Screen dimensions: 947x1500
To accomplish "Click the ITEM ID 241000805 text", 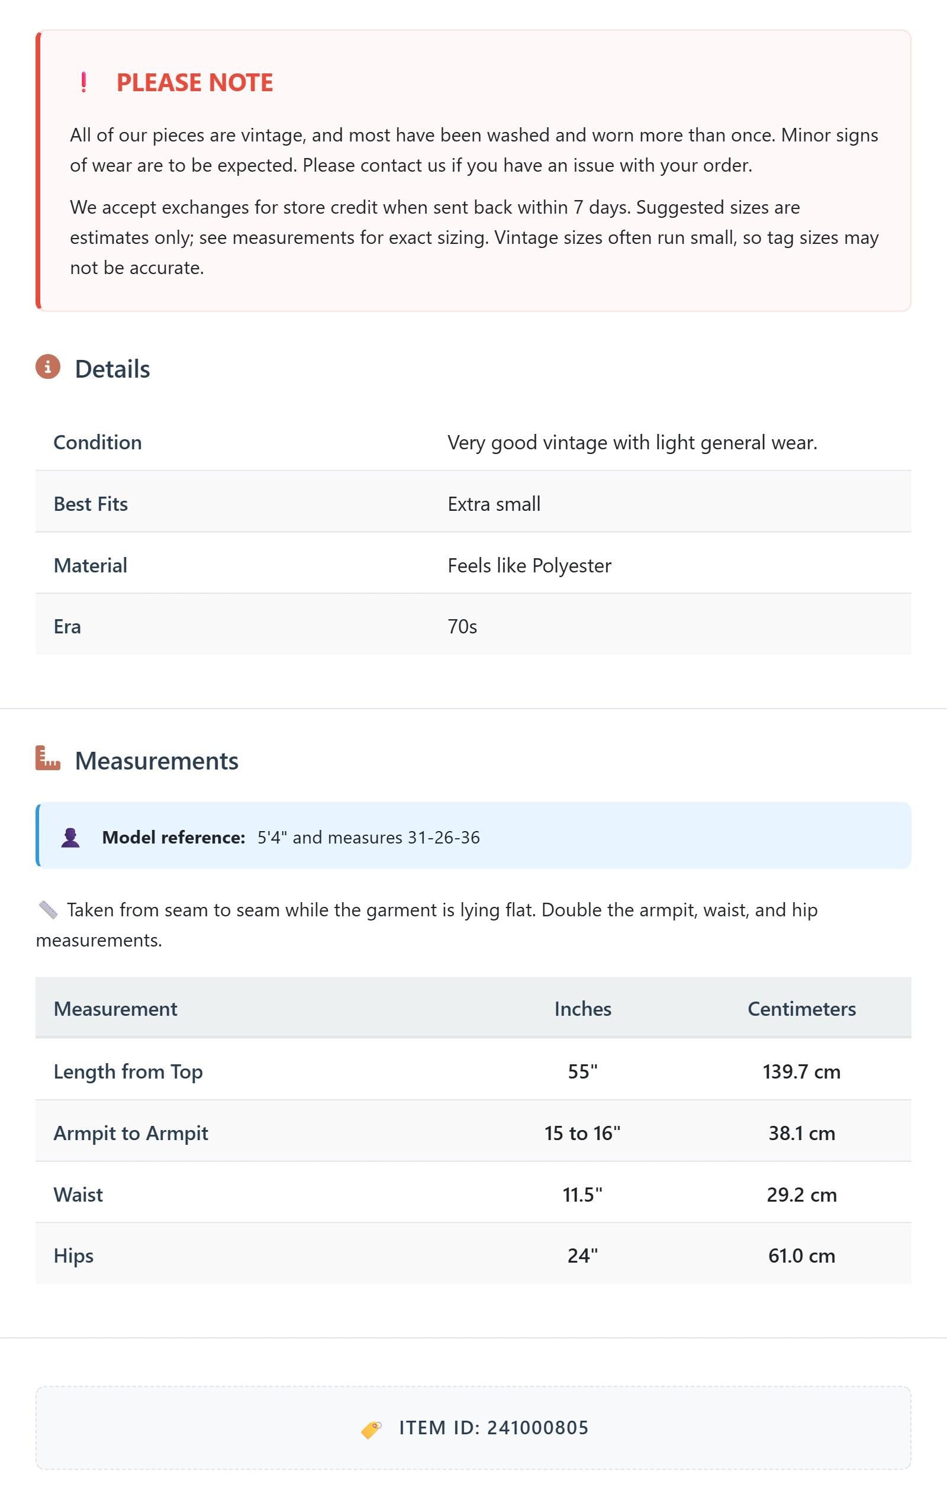I will click(494, 1428).
